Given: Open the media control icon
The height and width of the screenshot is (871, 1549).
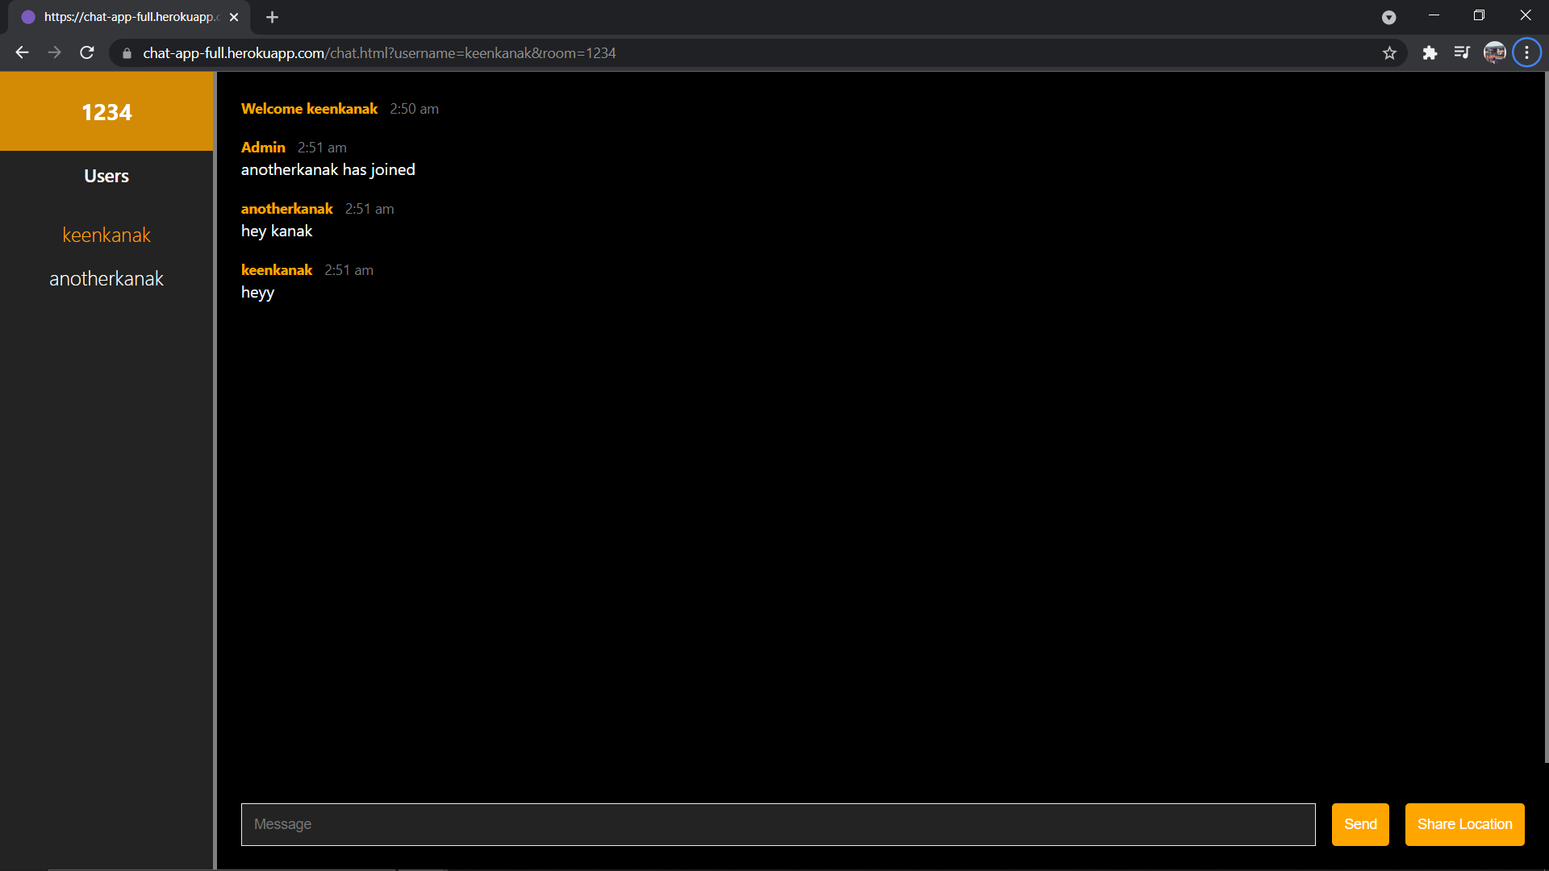Looking at the screenshot, I should tap(1462, 53).
